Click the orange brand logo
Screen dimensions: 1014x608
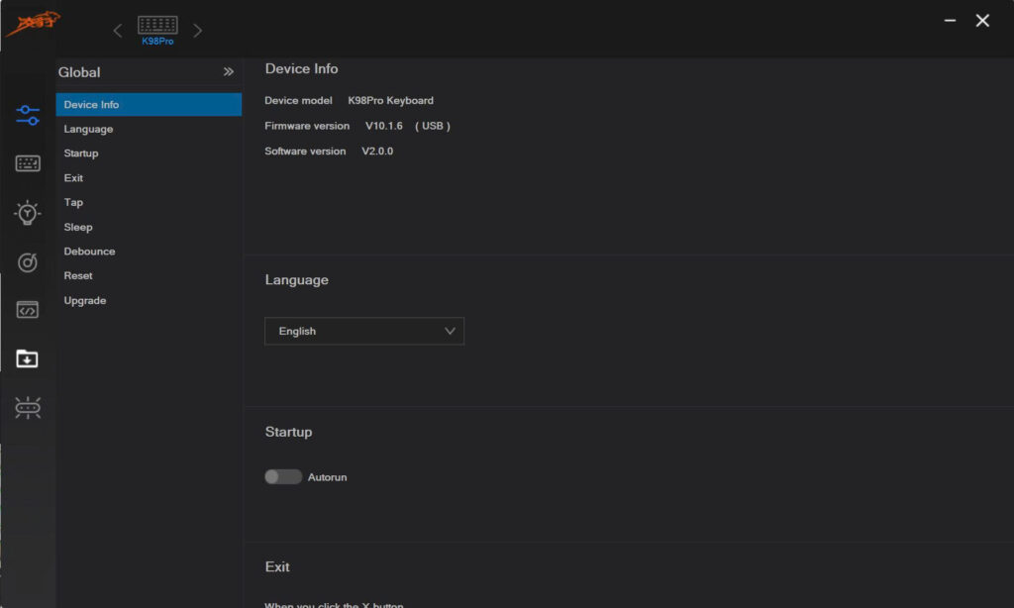33,24
